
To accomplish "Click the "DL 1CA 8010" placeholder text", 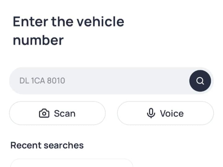I will (42, 81).
